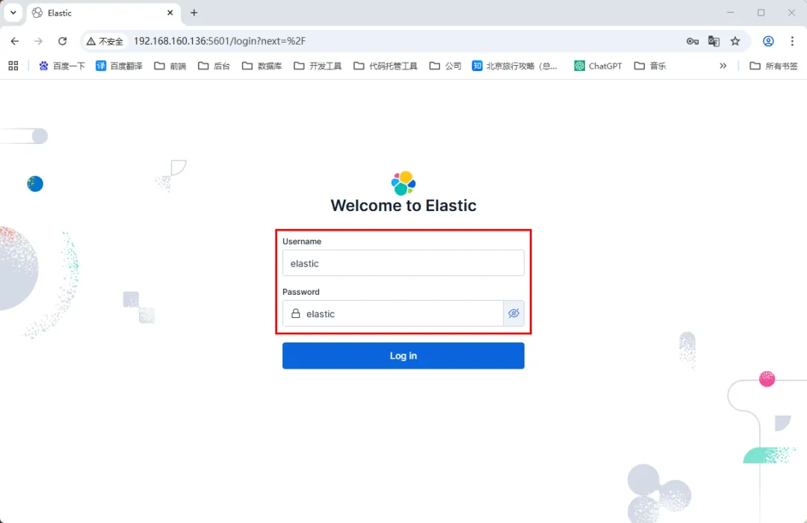Maximize the browser window
Image resolution: width=807 pixels, height=523 pixels.
761,13
